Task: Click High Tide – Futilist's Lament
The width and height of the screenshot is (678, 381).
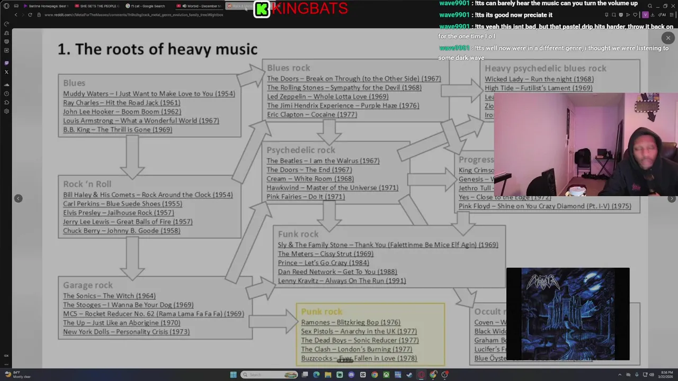Action: (538, 88)
